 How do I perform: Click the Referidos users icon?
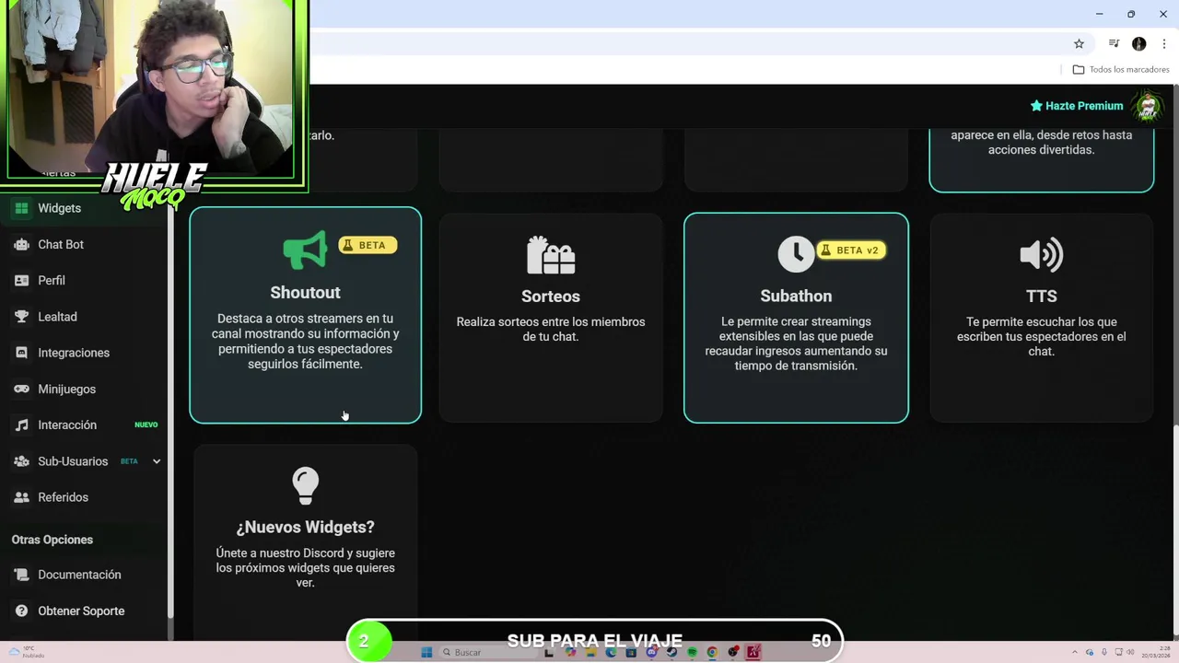click(21, 497)
